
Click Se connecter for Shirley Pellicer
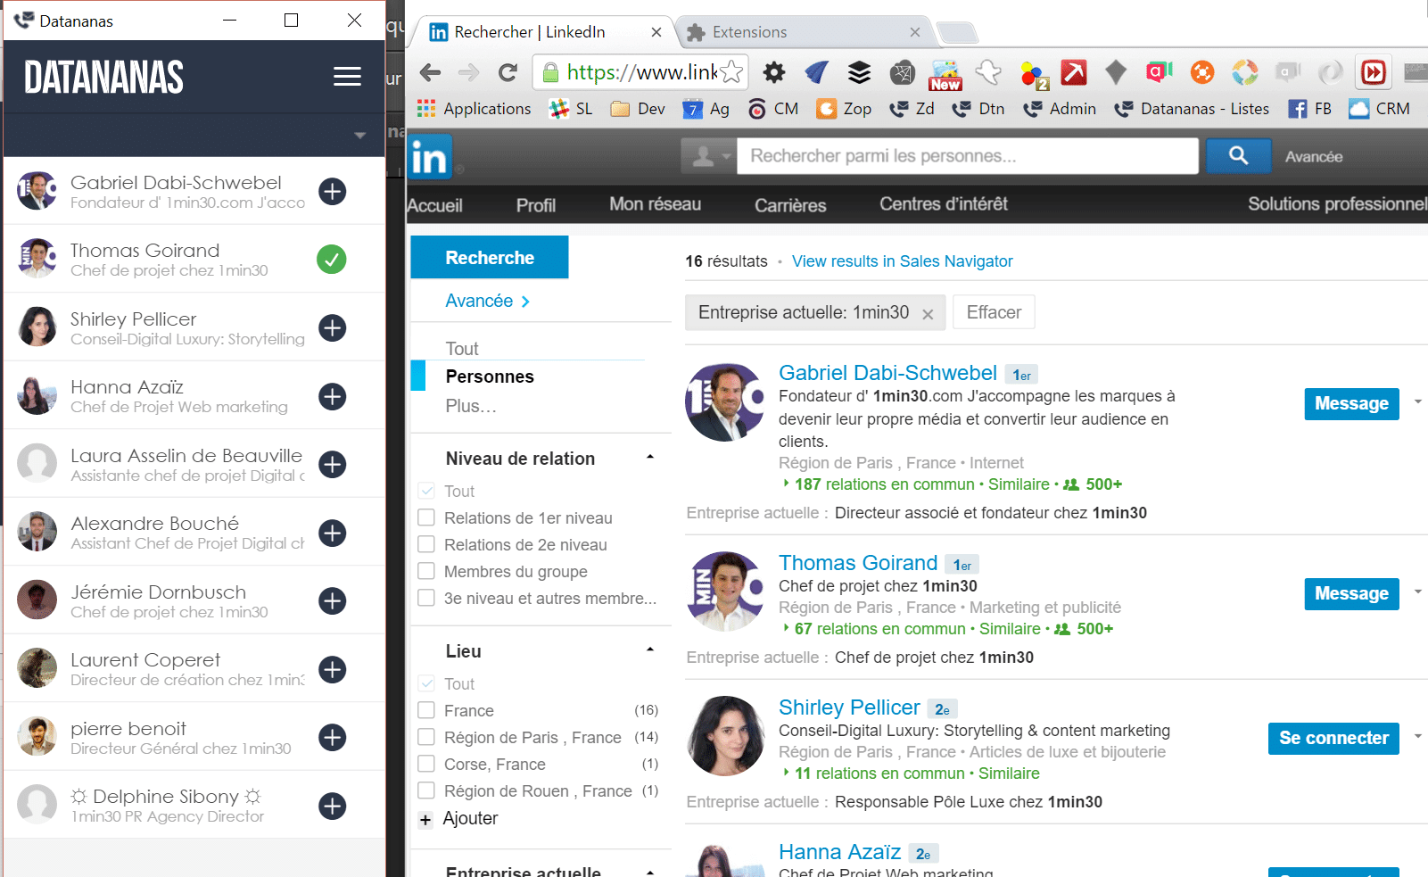(x=1333, y=738)
